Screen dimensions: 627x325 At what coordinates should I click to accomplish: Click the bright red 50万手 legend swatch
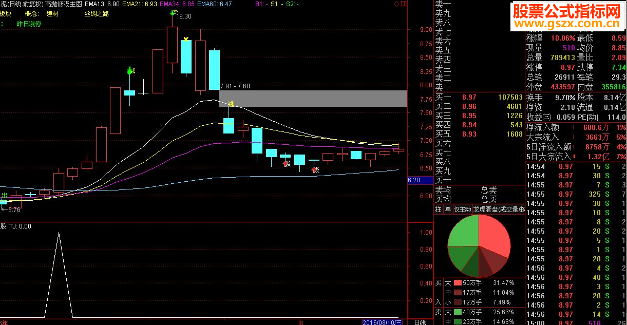point(458,283)
